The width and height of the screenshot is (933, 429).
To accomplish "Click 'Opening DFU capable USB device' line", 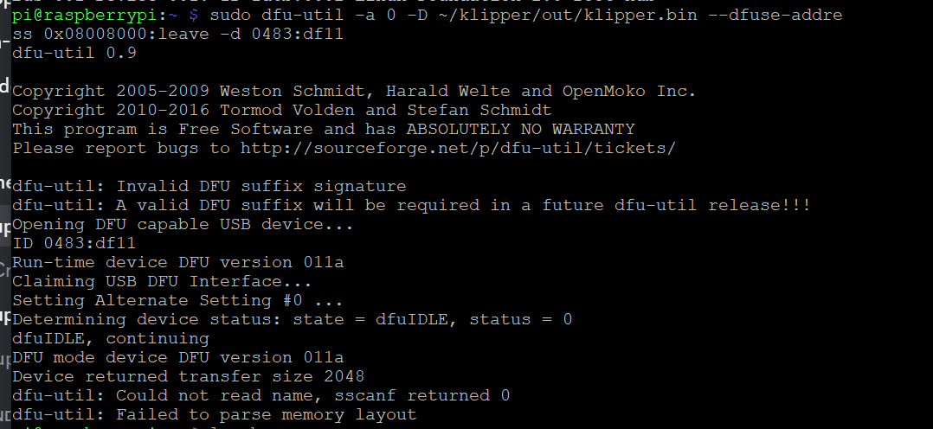I will (183, 224).
